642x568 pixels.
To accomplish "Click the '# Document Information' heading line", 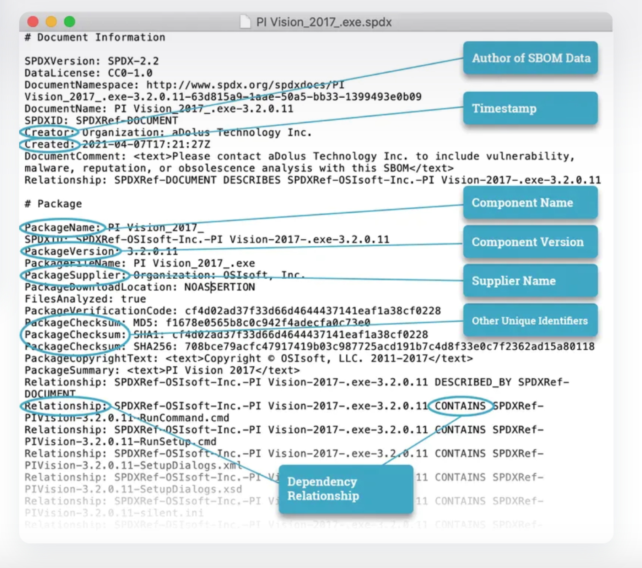I will pos(95,37).
